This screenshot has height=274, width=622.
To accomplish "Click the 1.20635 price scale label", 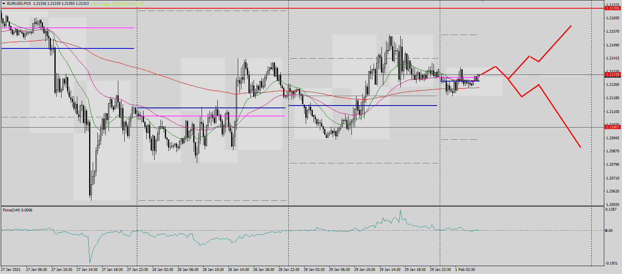I will pyautogui.click(x=613, y=191).
